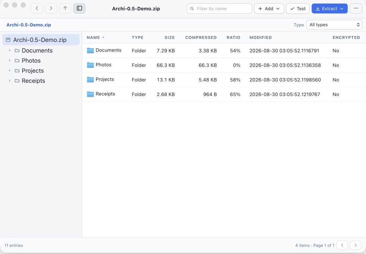Go to previous page in pagination
Viewport: 366px width, 254px height.
[342, 245]
